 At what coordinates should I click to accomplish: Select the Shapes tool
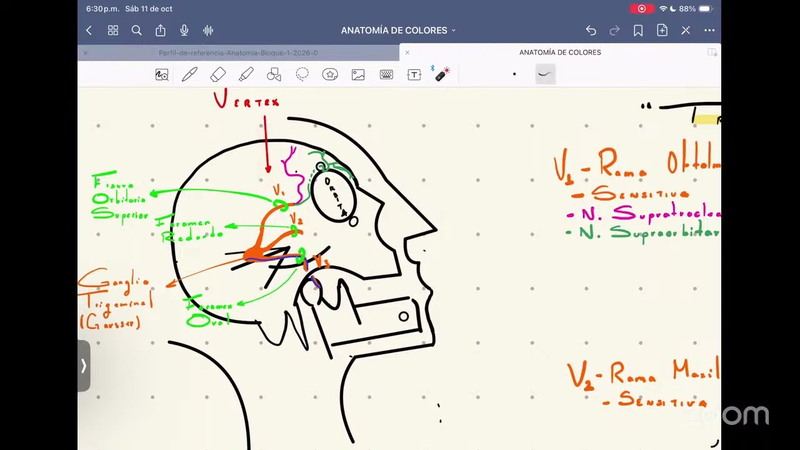pyautogui.click(x=274, y=75)
